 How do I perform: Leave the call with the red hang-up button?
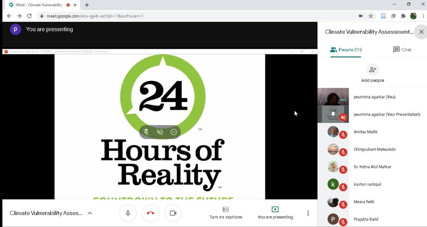[151, 213]
